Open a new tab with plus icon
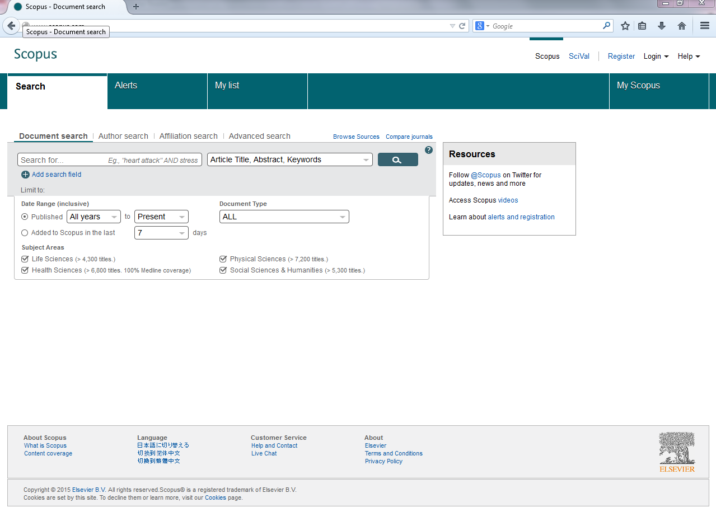The height and width of the screenshot is (512, 716). pyautogui.click(x=136, y=7)
